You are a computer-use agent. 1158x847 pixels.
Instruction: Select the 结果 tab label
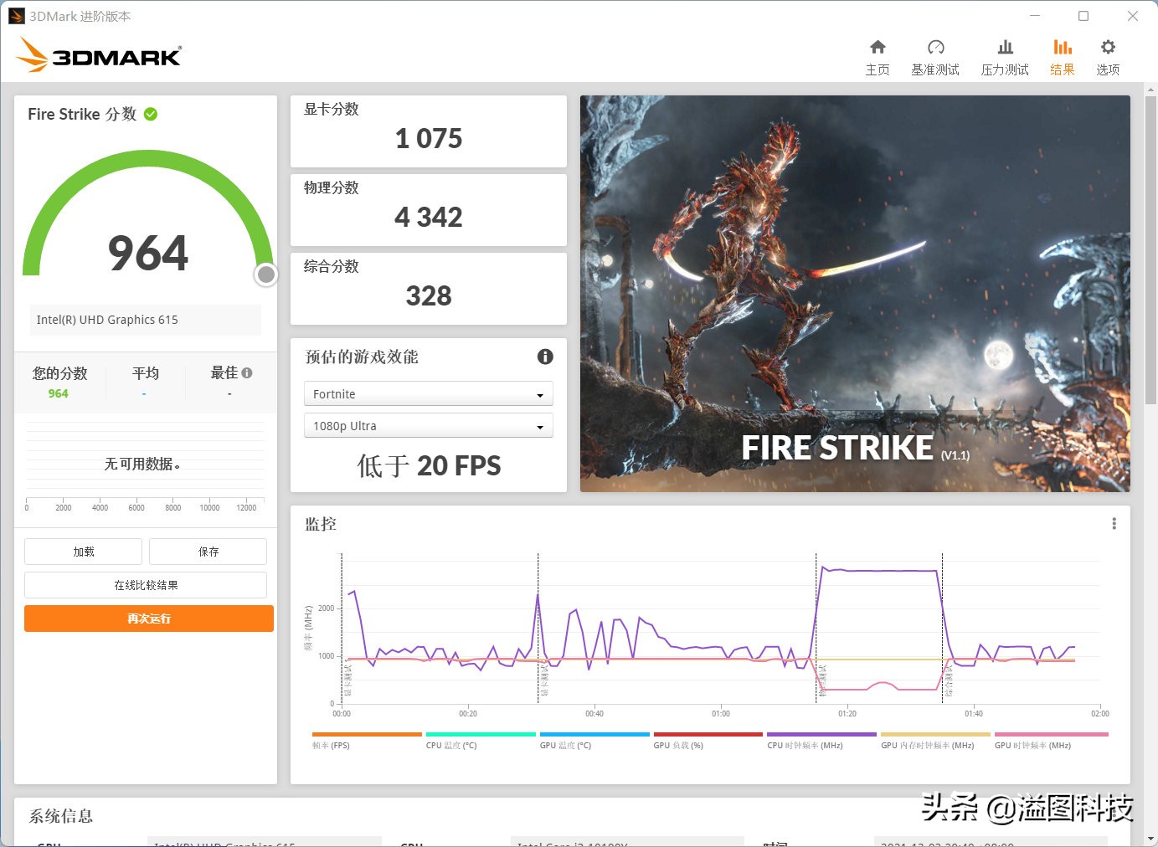[1063, 69]
